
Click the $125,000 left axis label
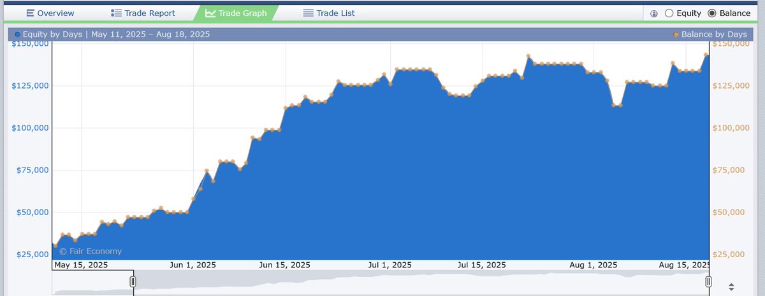(x=31, y=86)
